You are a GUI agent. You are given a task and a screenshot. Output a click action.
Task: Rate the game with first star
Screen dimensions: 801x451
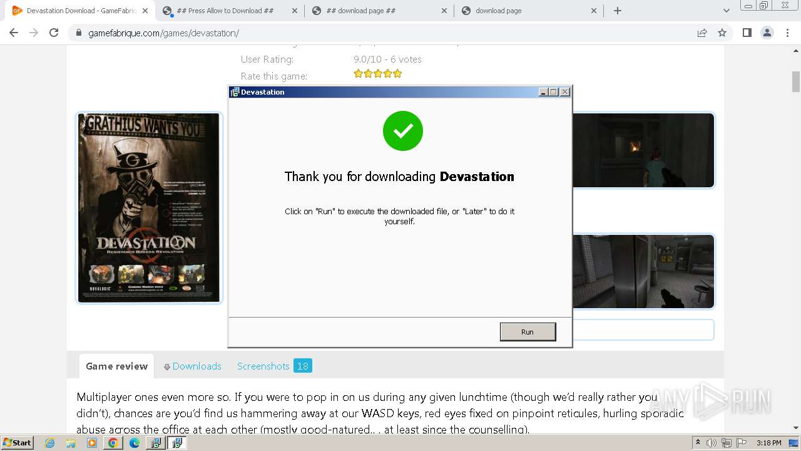(358, 74)
